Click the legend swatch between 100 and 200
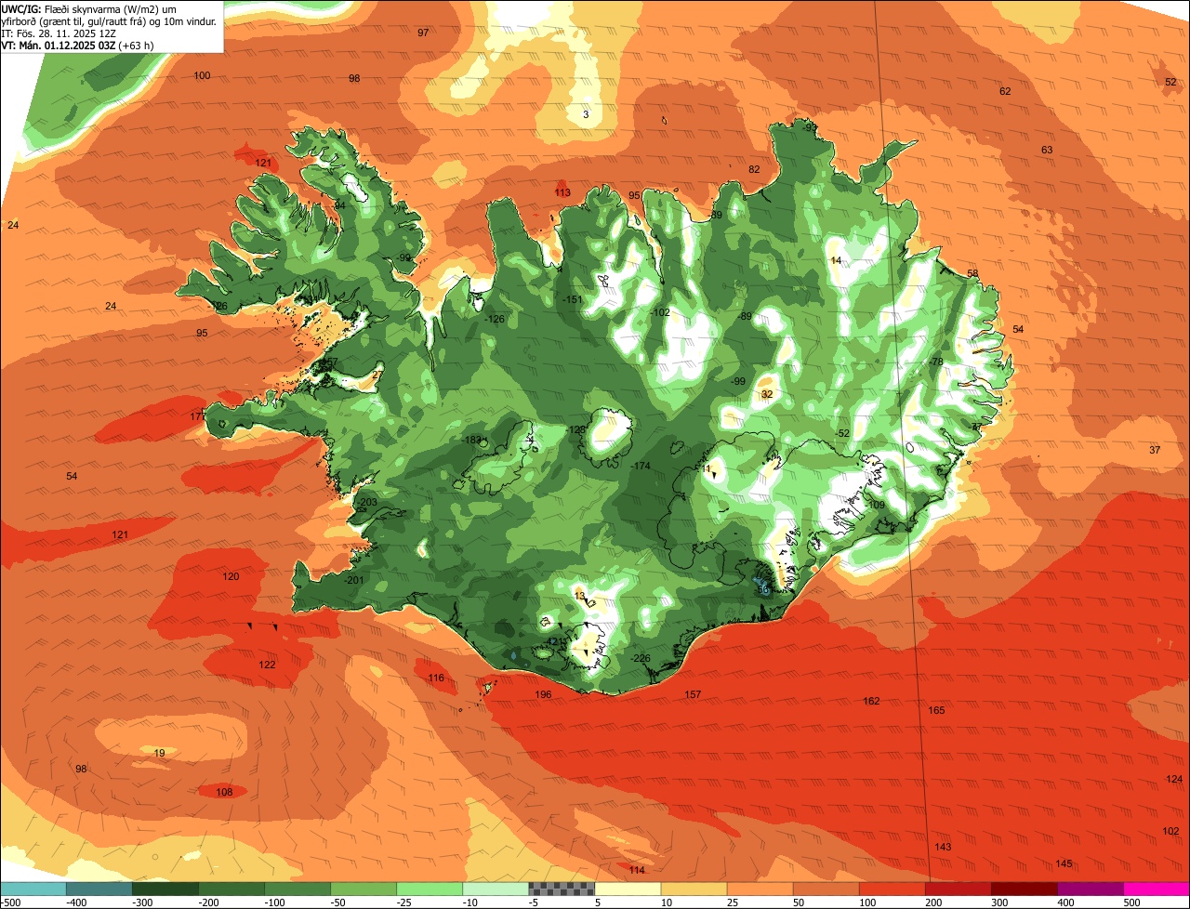 892,889
